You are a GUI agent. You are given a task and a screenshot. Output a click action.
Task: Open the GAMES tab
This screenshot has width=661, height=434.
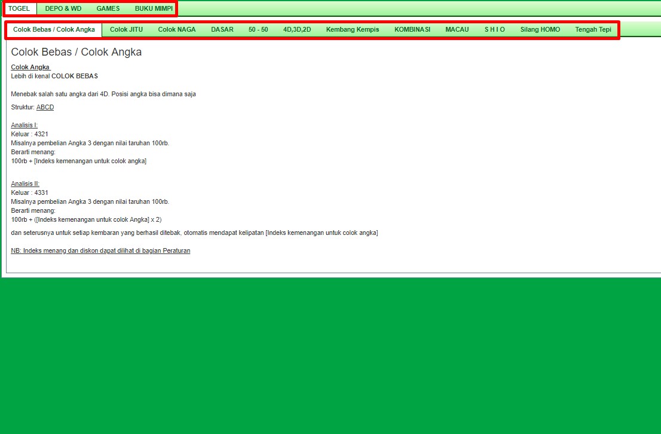108,8
